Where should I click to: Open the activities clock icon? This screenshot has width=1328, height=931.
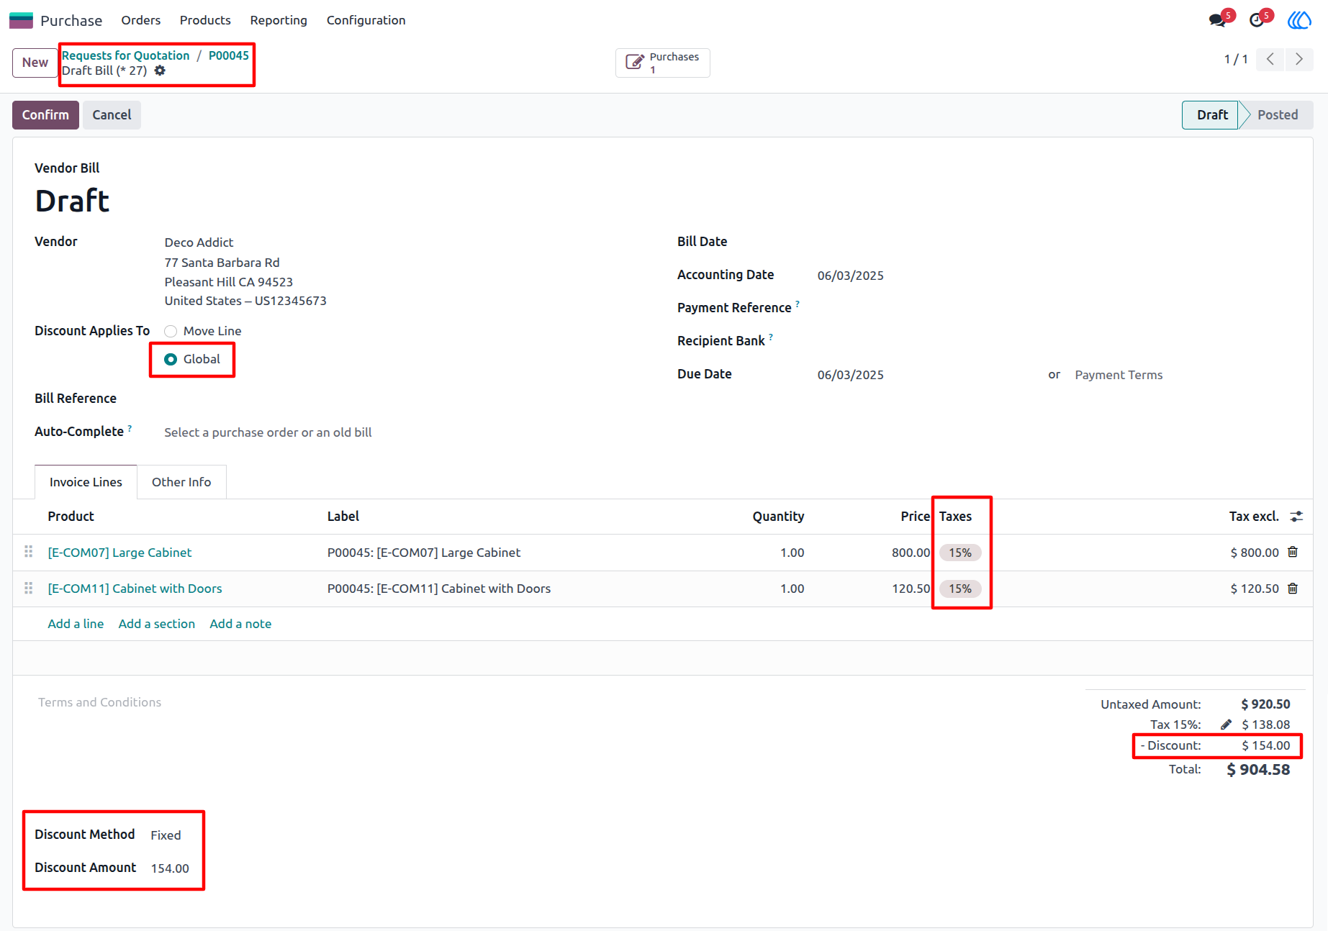tap(1257, 20)
